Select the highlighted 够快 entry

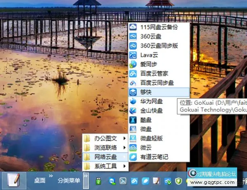[159, 92]
